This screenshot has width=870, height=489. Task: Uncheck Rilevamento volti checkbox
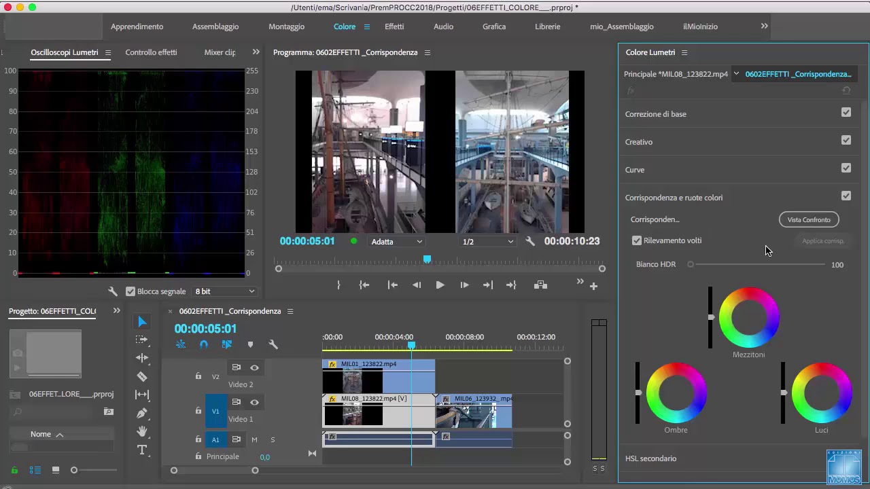point(637,240)
